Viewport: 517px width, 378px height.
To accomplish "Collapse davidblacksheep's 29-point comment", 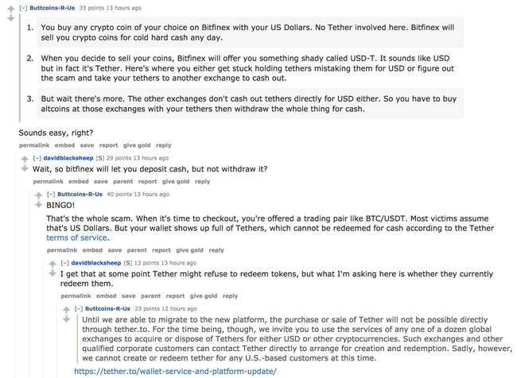I will tap(37, 158).
